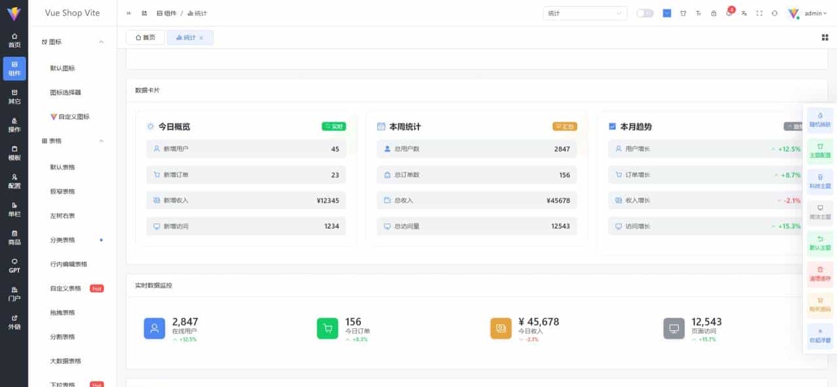Image resolution: width=837 pixels, height=387 pixels.
Task: Open theme skin settings via the shirt icon
Action: [x=683, y=13]
